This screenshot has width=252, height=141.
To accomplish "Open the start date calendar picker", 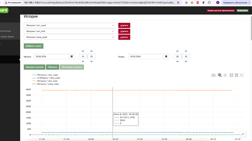I will point(72,56).
